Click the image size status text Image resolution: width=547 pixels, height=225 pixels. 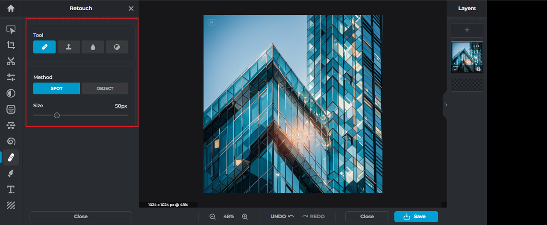click(x=168, y=205)
